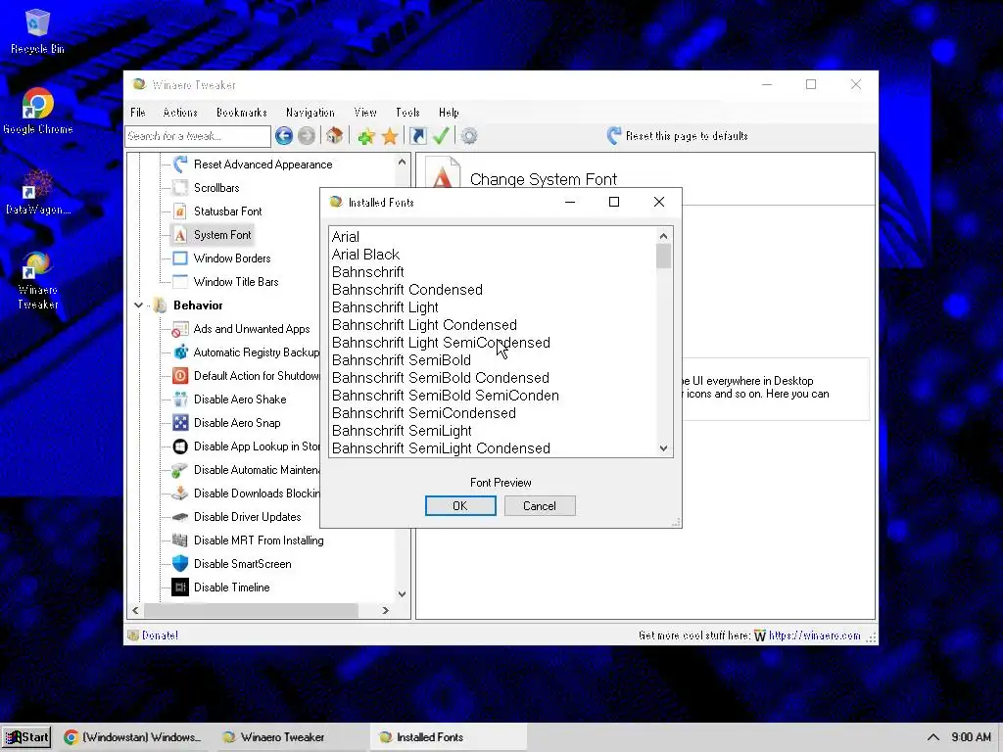This screenshot has height=752, width=1003.
Task: Click font list scrollbar up arrow
Action: (663, 236)
